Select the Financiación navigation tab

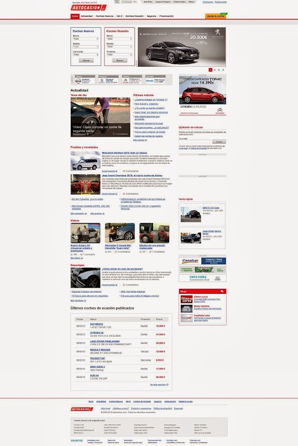coord(166,16)
